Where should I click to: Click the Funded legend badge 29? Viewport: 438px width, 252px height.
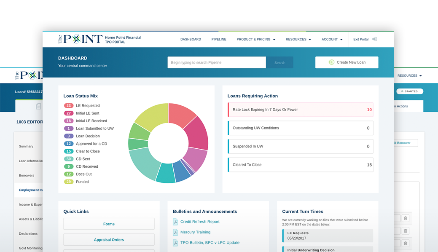tap(69, 182)
